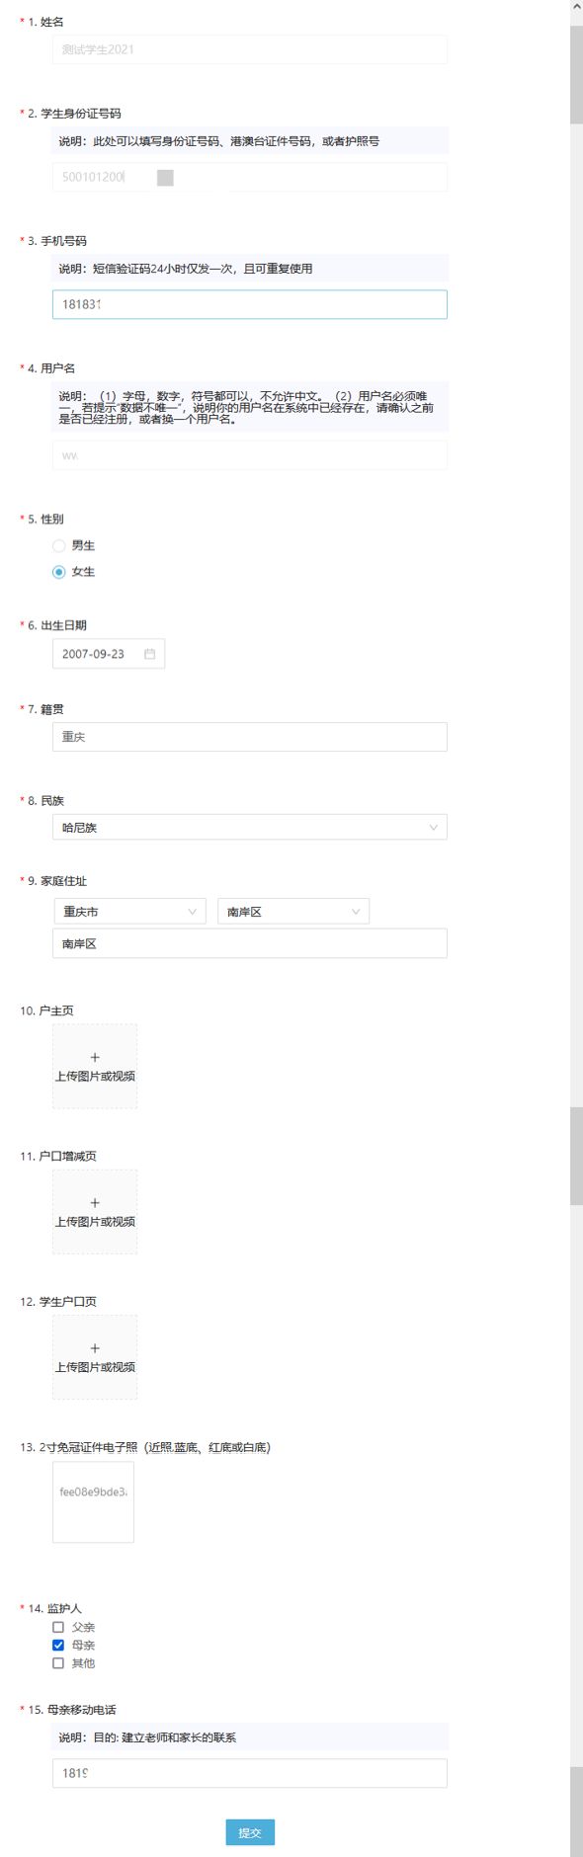This screenshot has width=583, height=1857.
Task: Expand the 南岸区 district dropdown
Action: pyautogui.click(x=292, y=911)
